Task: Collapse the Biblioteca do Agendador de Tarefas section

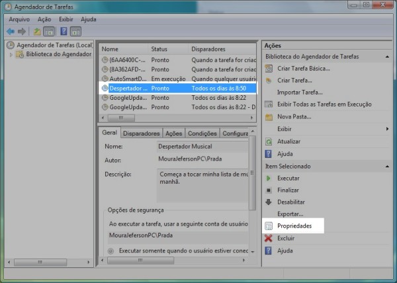Action: click(x=386, y=57)
